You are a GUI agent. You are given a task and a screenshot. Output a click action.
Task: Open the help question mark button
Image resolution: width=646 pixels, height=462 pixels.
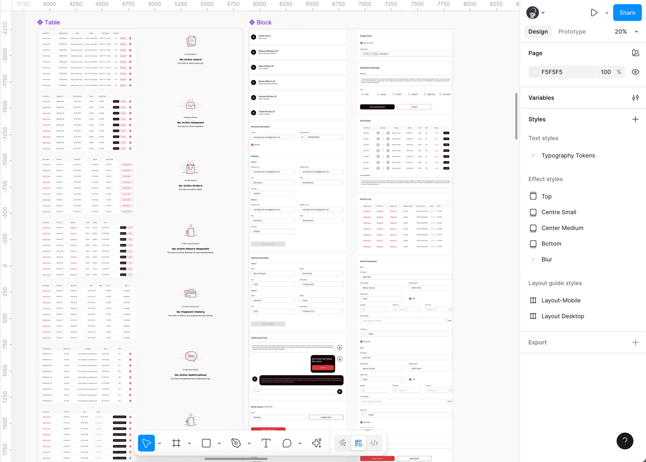(625, 441)
